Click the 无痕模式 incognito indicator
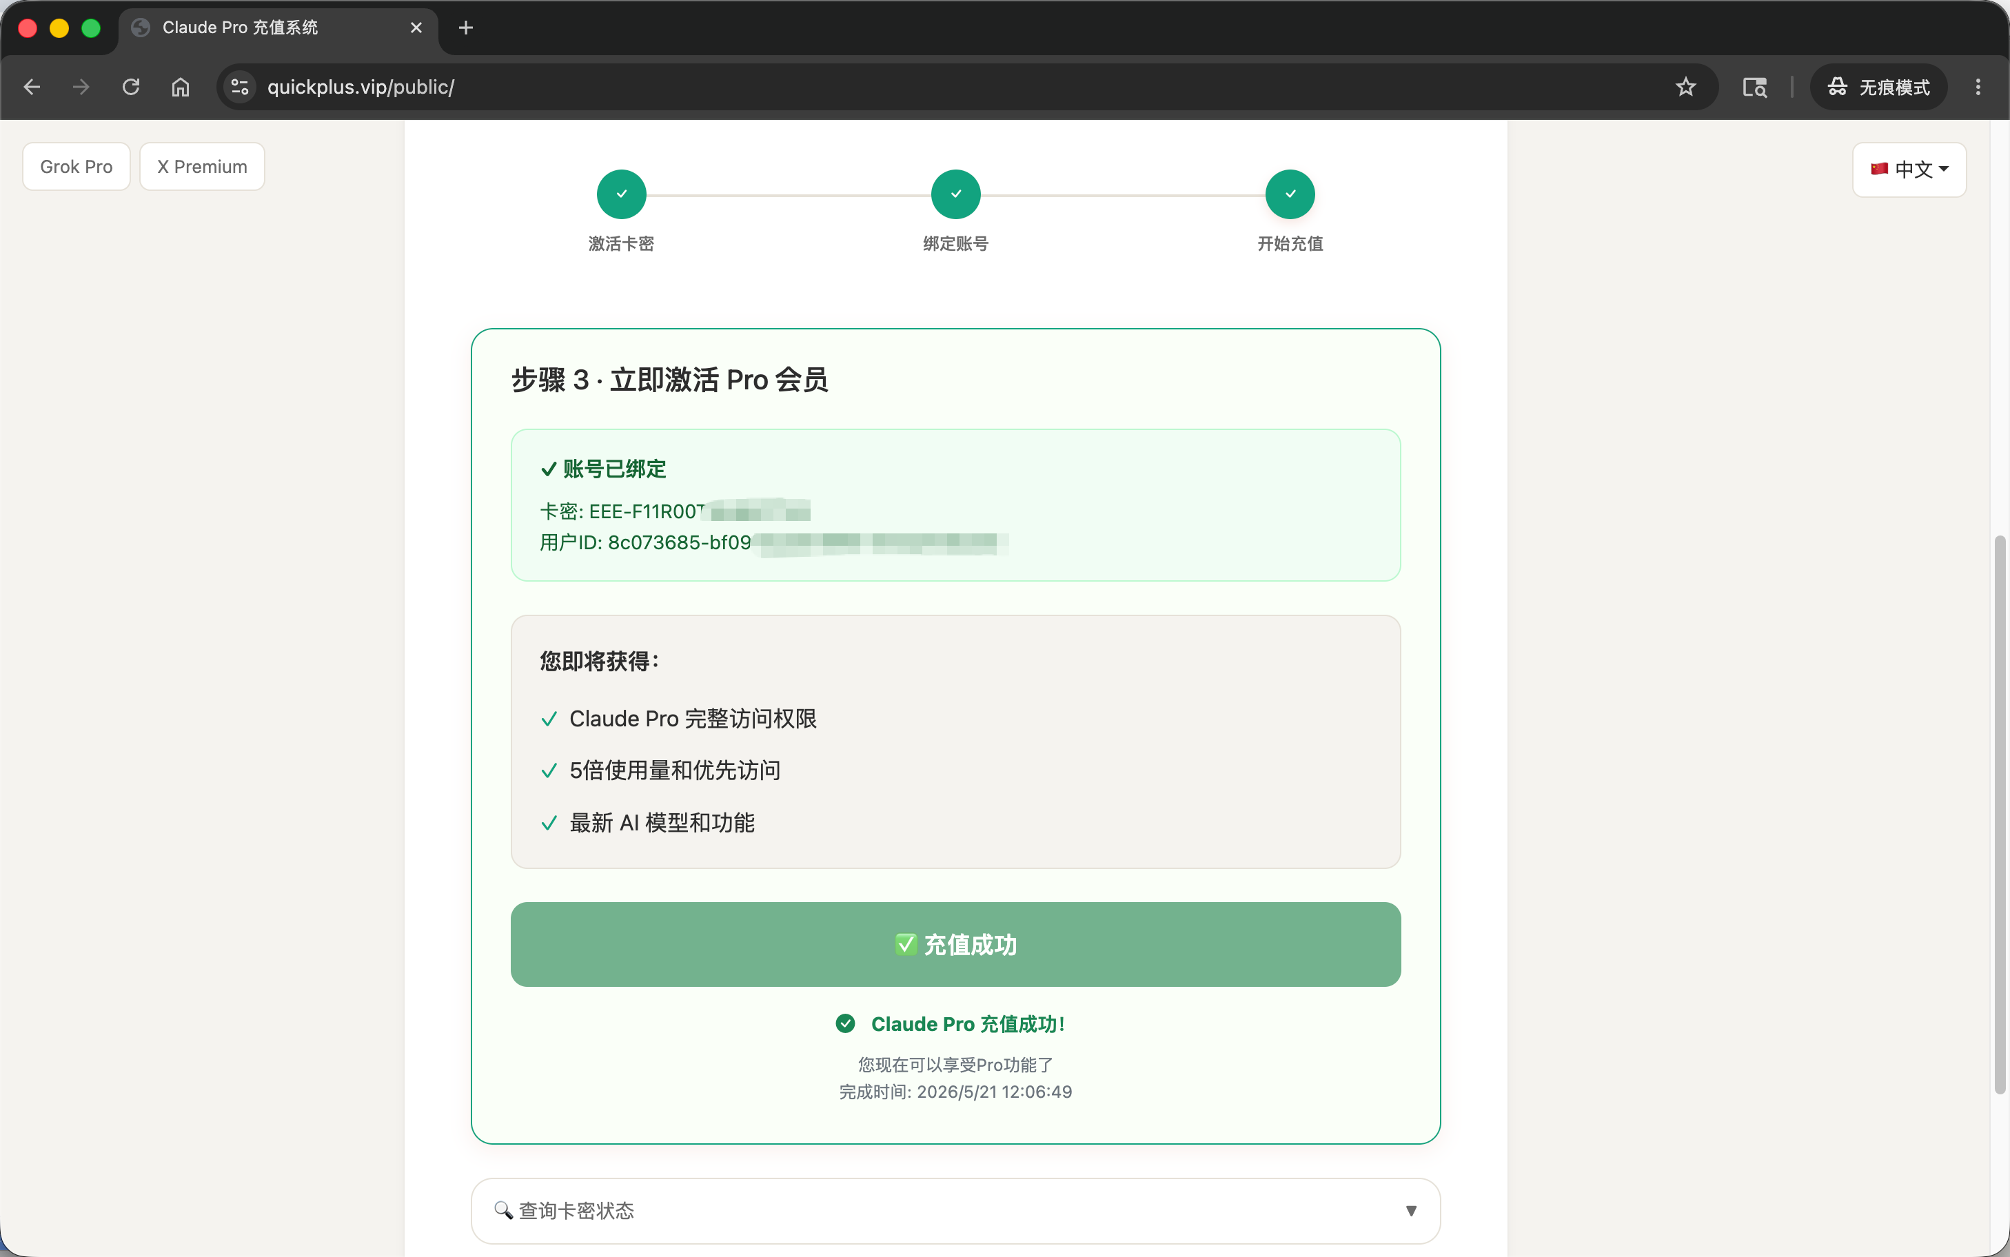This screenshot has width=2010, height=1257. click(1878, 86)
